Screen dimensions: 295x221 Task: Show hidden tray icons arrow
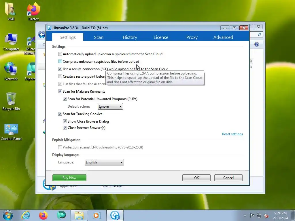pos(245,216)
